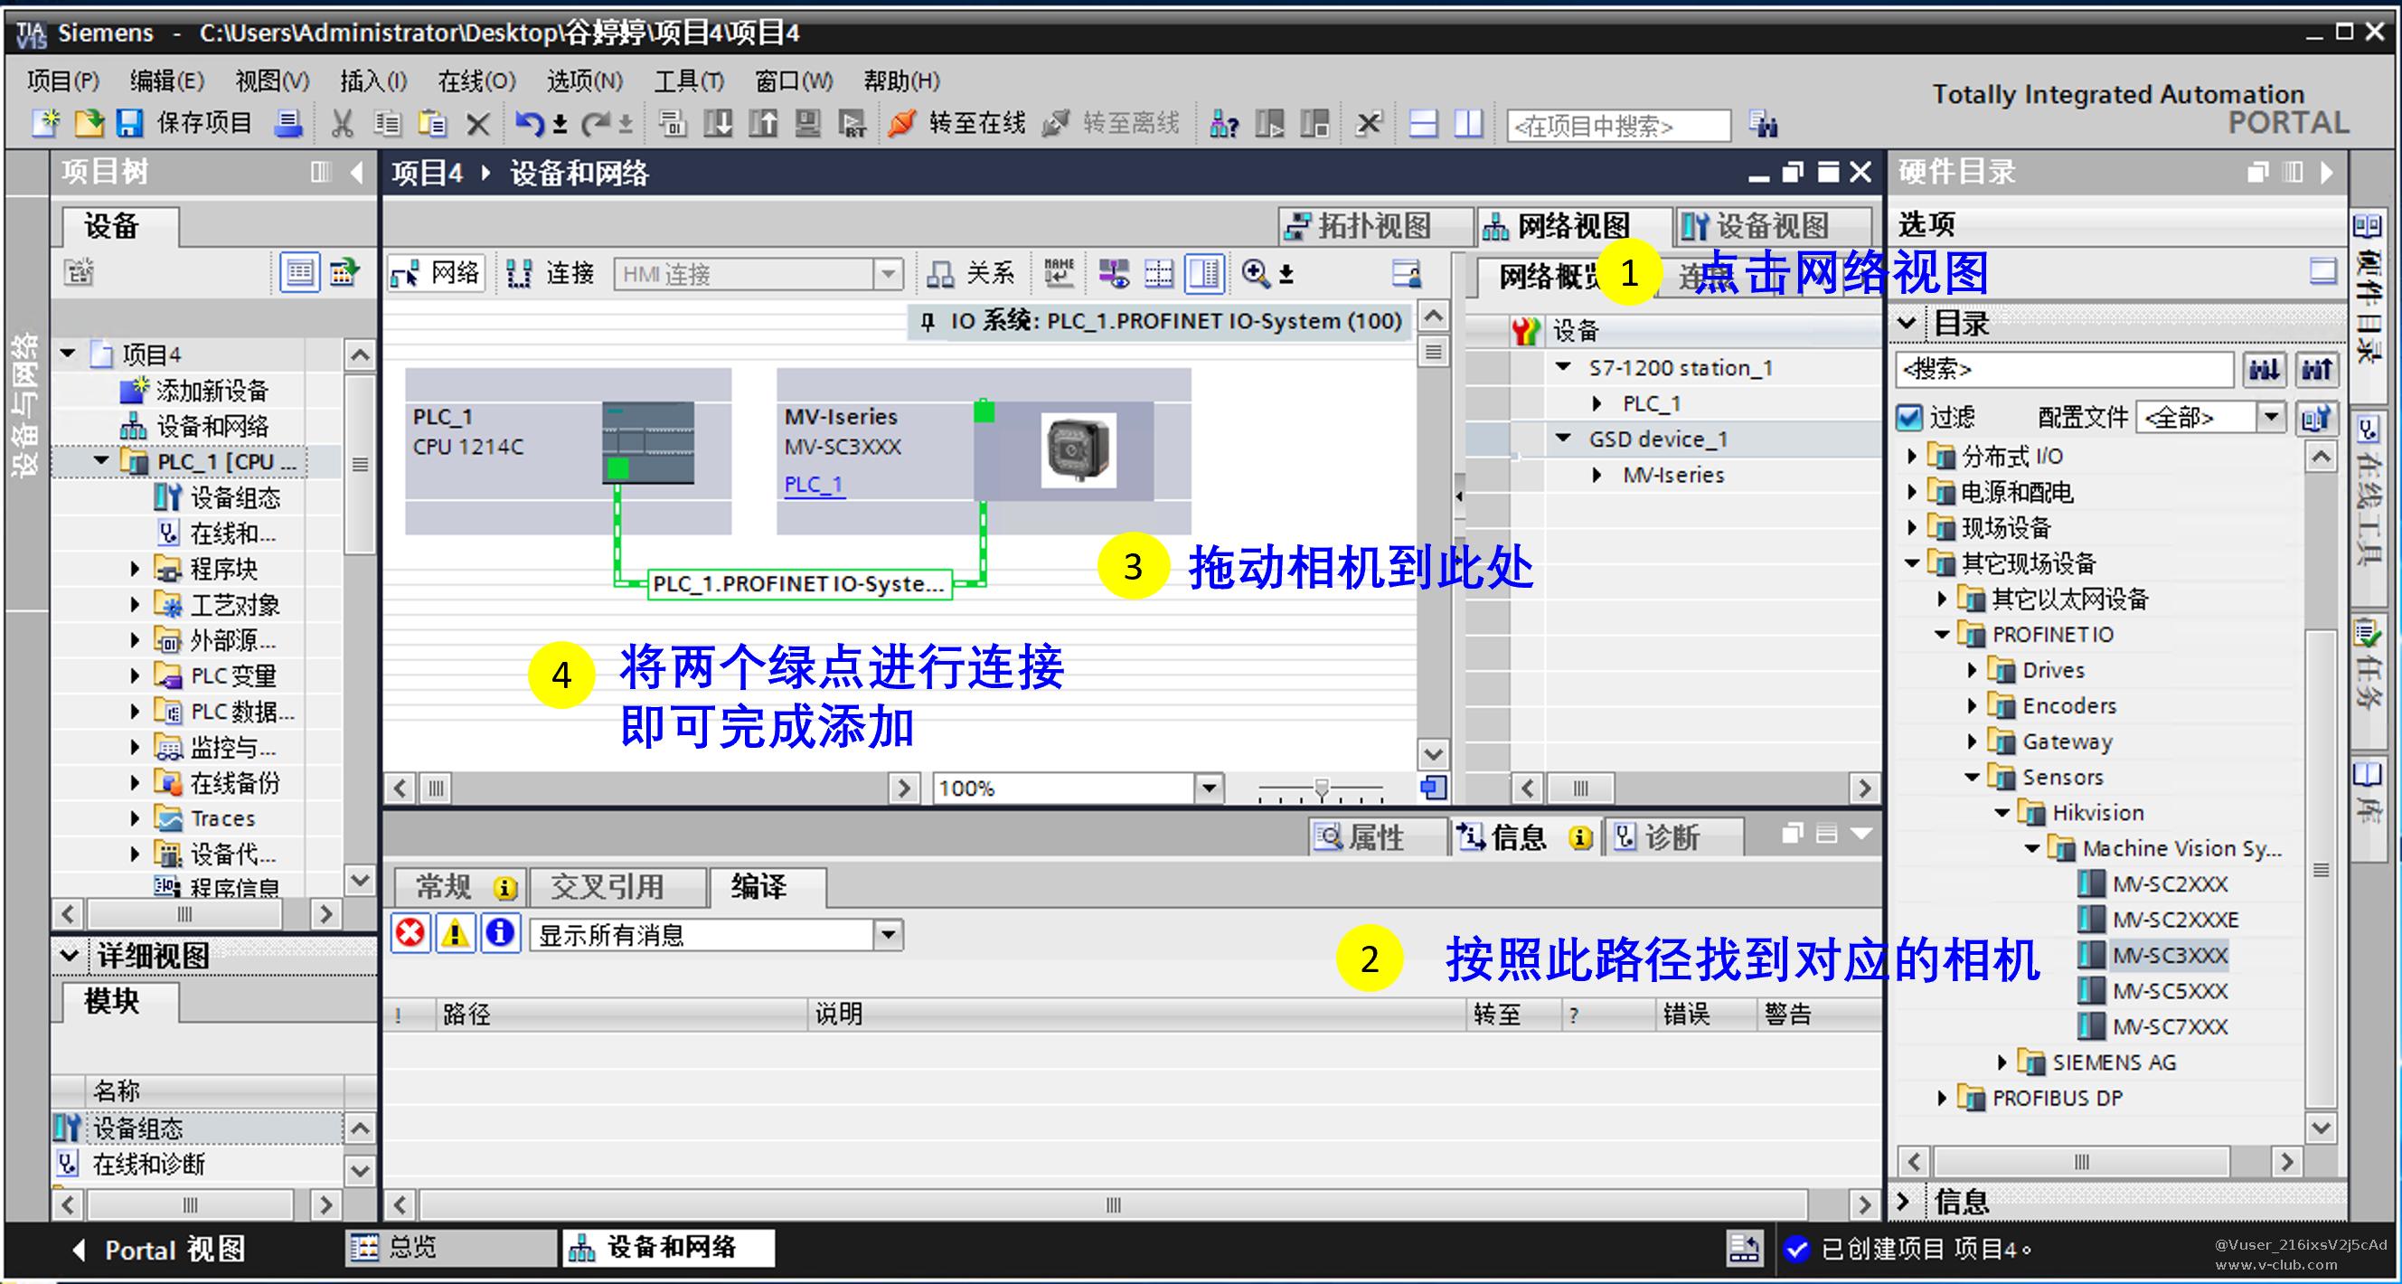2402x1284 pixels.
Task: Click the green port on MV-Iseries device
Action: click(x=984, y=411)
